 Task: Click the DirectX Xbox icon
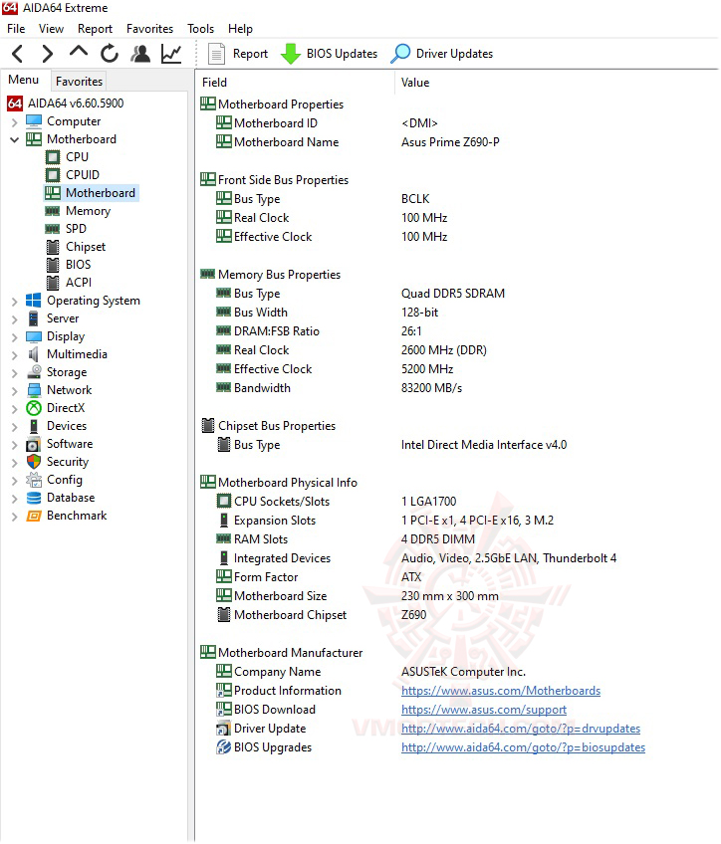tap(34, 408)
